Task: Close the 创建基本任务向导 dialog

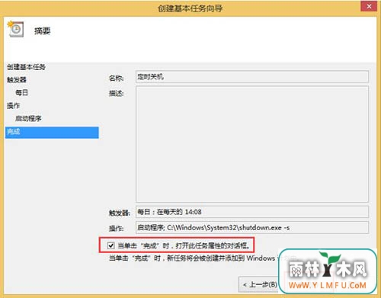Action: [369, 6]
